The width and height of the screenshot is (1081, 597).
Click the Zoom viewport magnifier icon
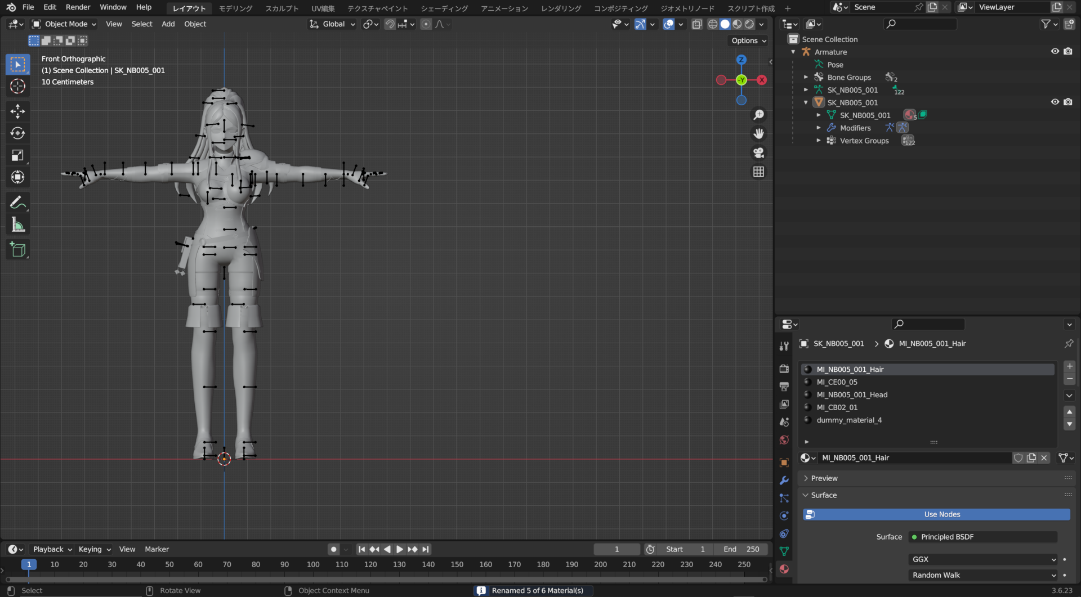759,115
